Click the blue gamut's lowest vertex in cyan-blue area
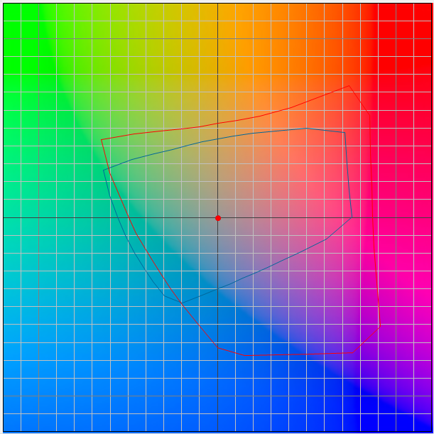This screenshot has height=434, width=434. click(x=182, y=303)
